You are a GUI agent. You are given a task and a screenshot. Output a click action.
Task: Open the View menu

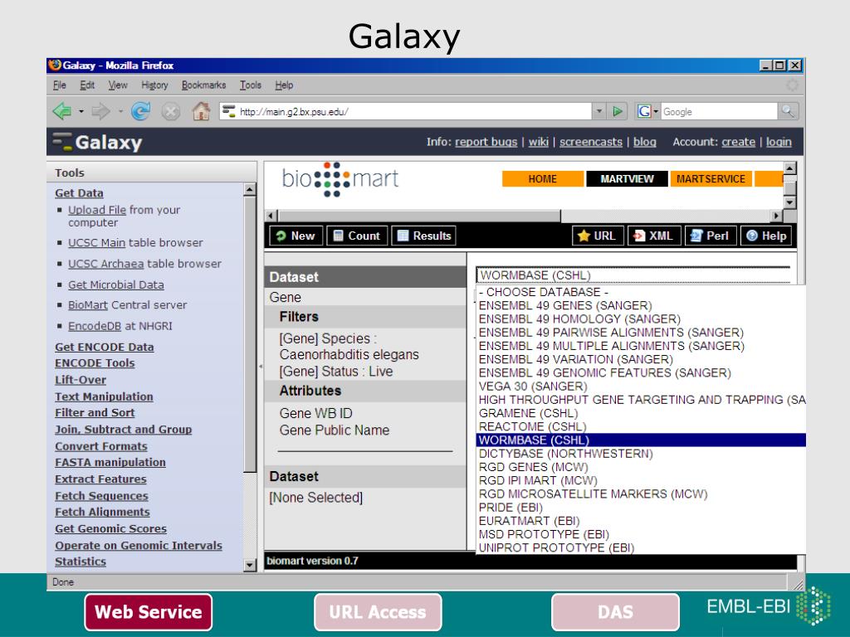[118, 85]
